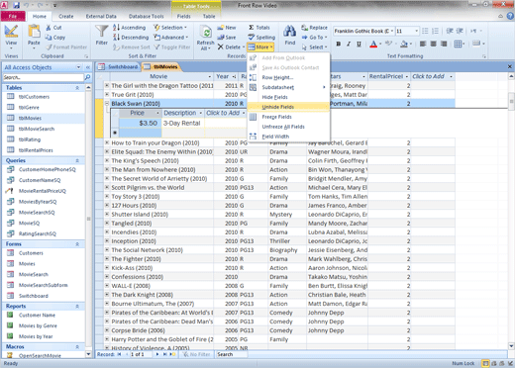Open the Filter funnel icon

[102, 32]
